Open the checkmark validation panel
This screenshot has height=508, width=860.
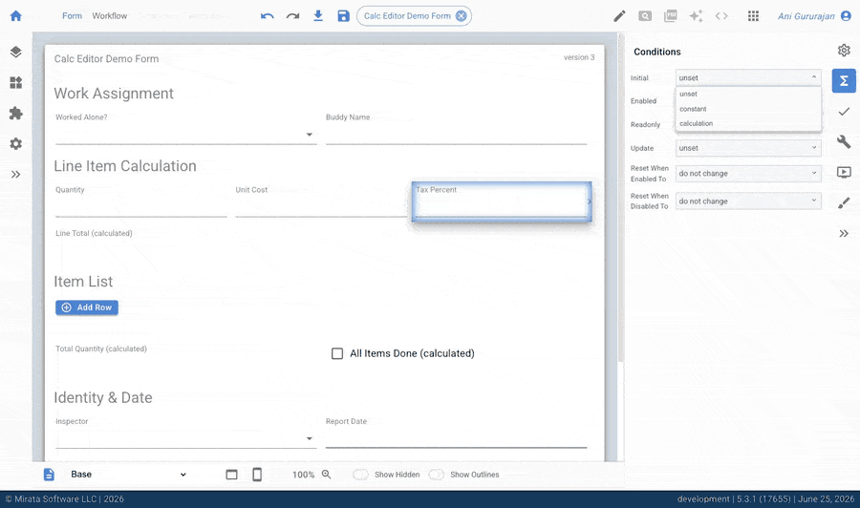tap(844, 112)
